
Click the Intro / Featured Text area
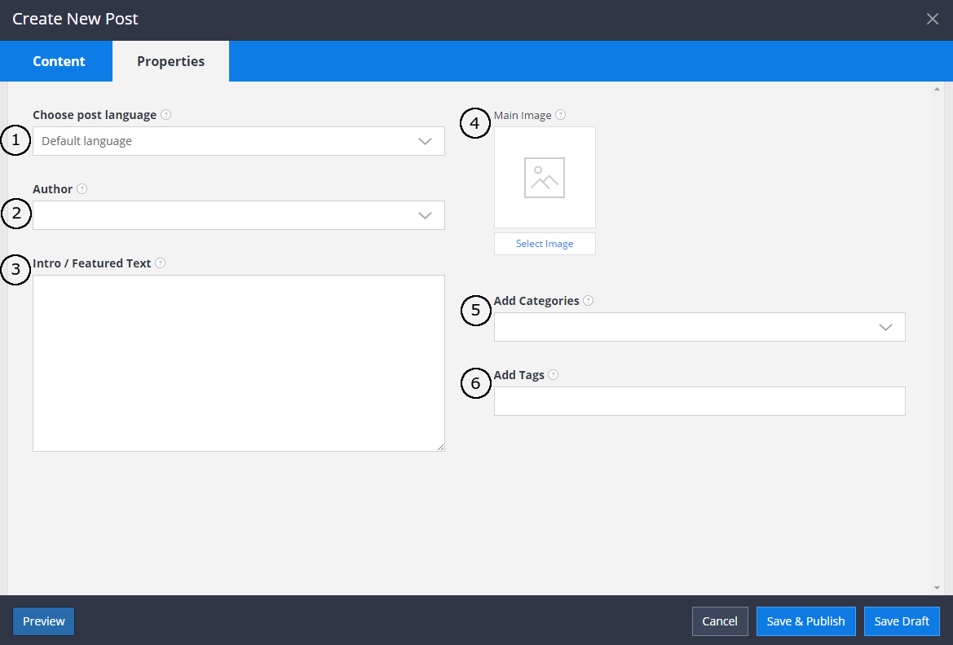tap(238, 363)
